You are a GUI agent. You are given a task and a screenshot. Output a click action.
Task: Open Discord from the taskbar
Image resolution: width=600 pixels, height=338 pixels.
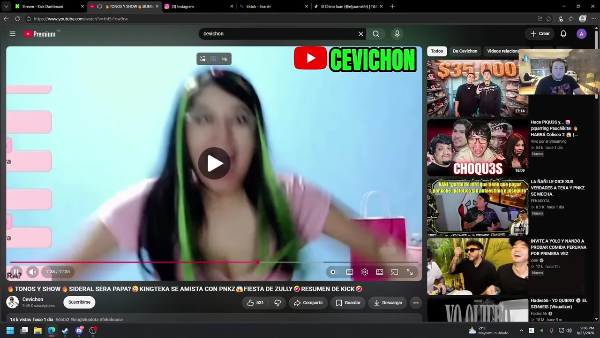click(79, 330)
